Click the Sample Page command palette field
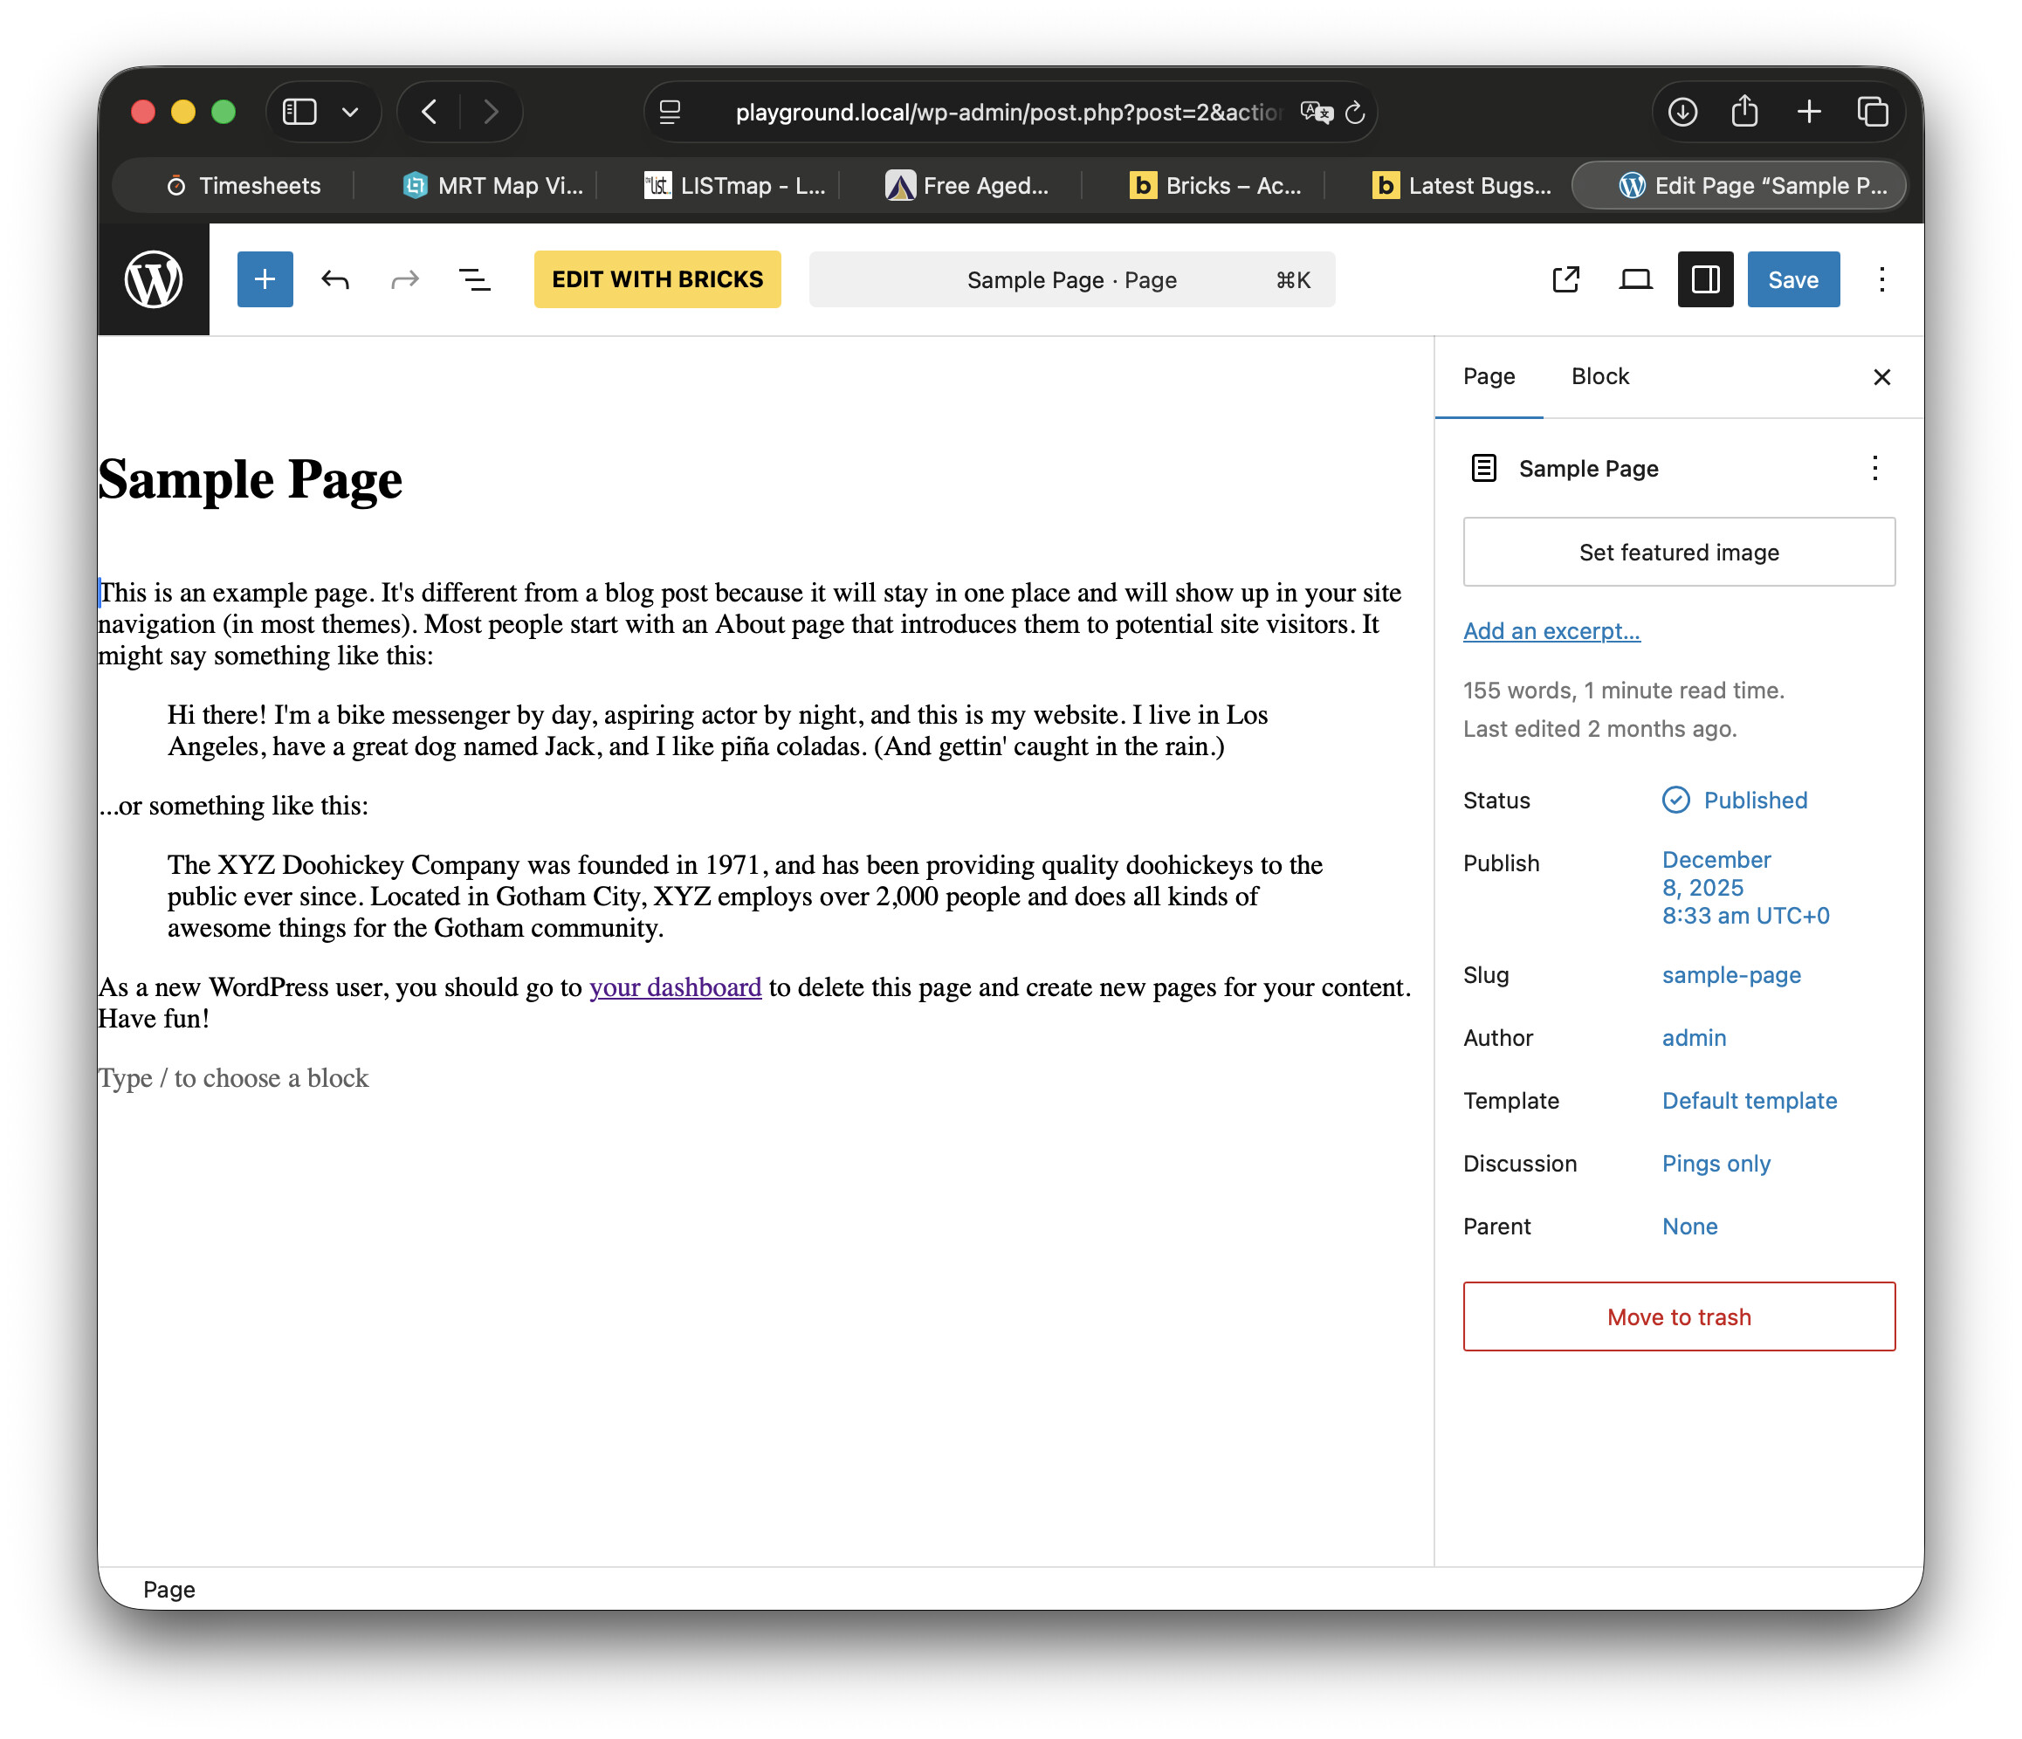Image resolution: width=2022 pixels, height=1739 pixels. tap(1071, 280)
